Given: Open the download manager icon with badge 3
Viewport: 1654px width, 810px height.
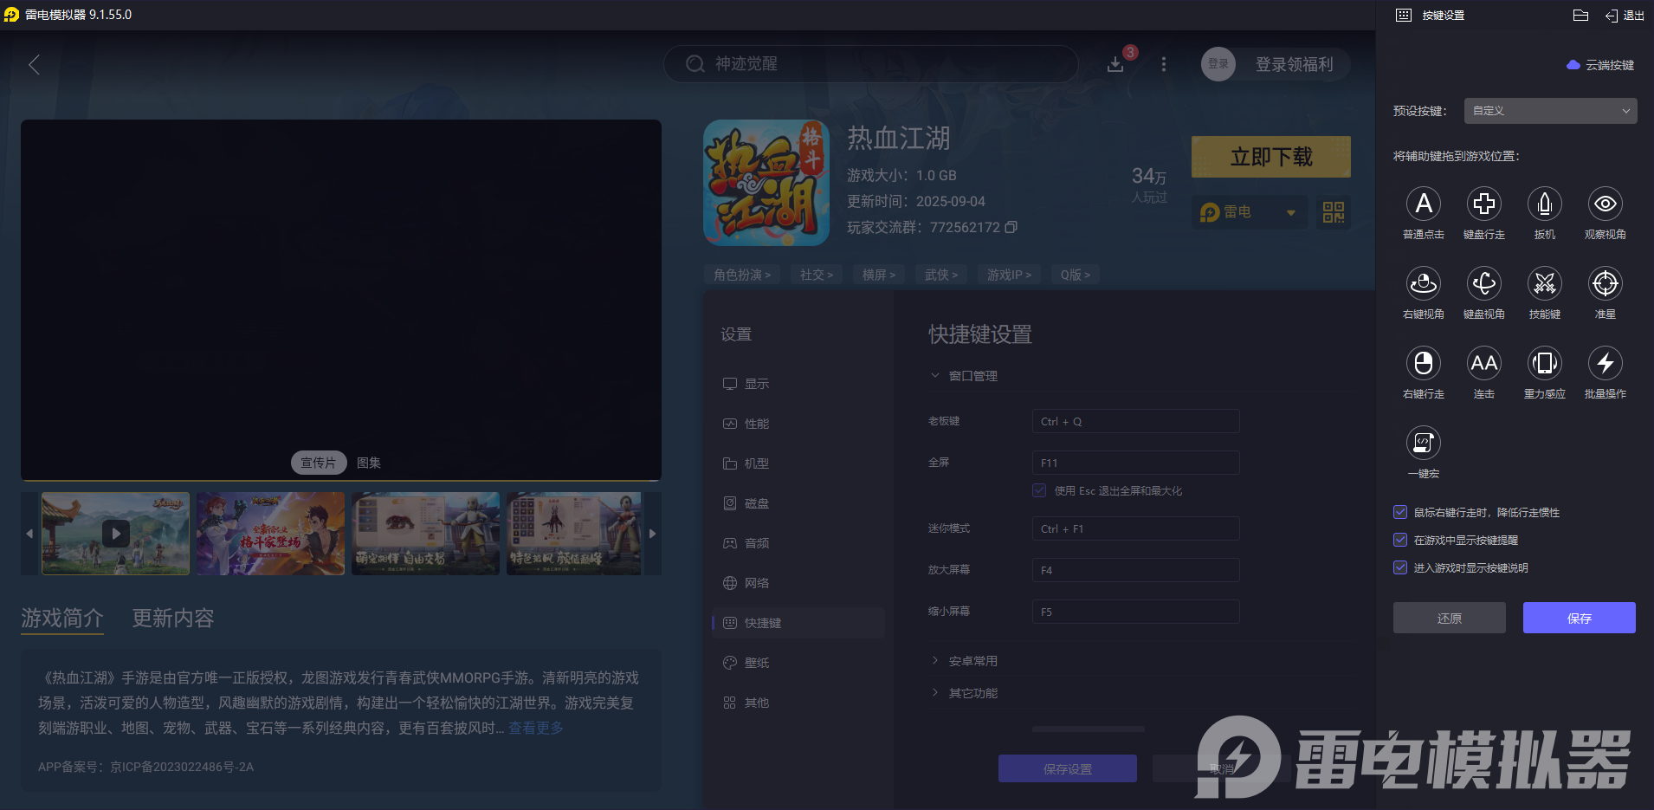Looking at the screenshot, I should [1115, 64].
